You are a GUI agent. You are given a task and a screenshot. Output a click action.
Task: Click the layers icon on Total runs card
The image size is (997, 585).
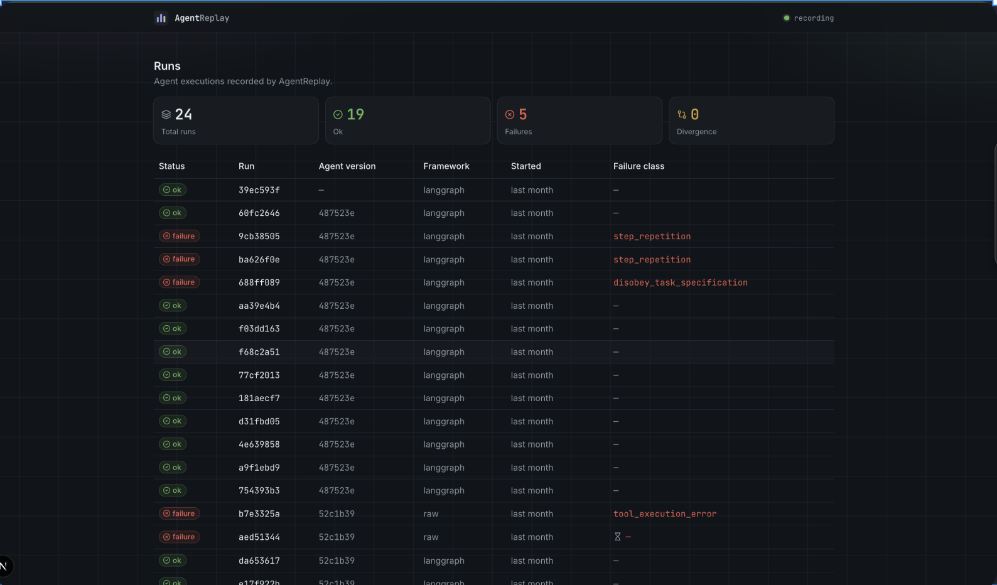pyautogui.click(x=166, y=114)
